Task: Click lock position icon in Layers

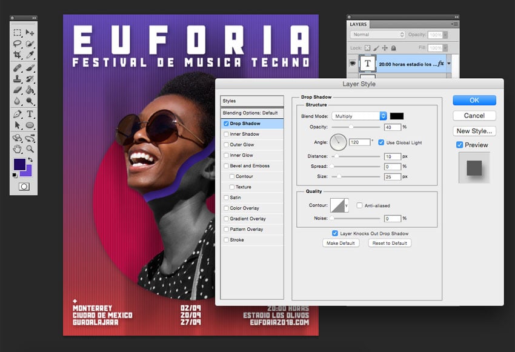Action: [385, 48]
